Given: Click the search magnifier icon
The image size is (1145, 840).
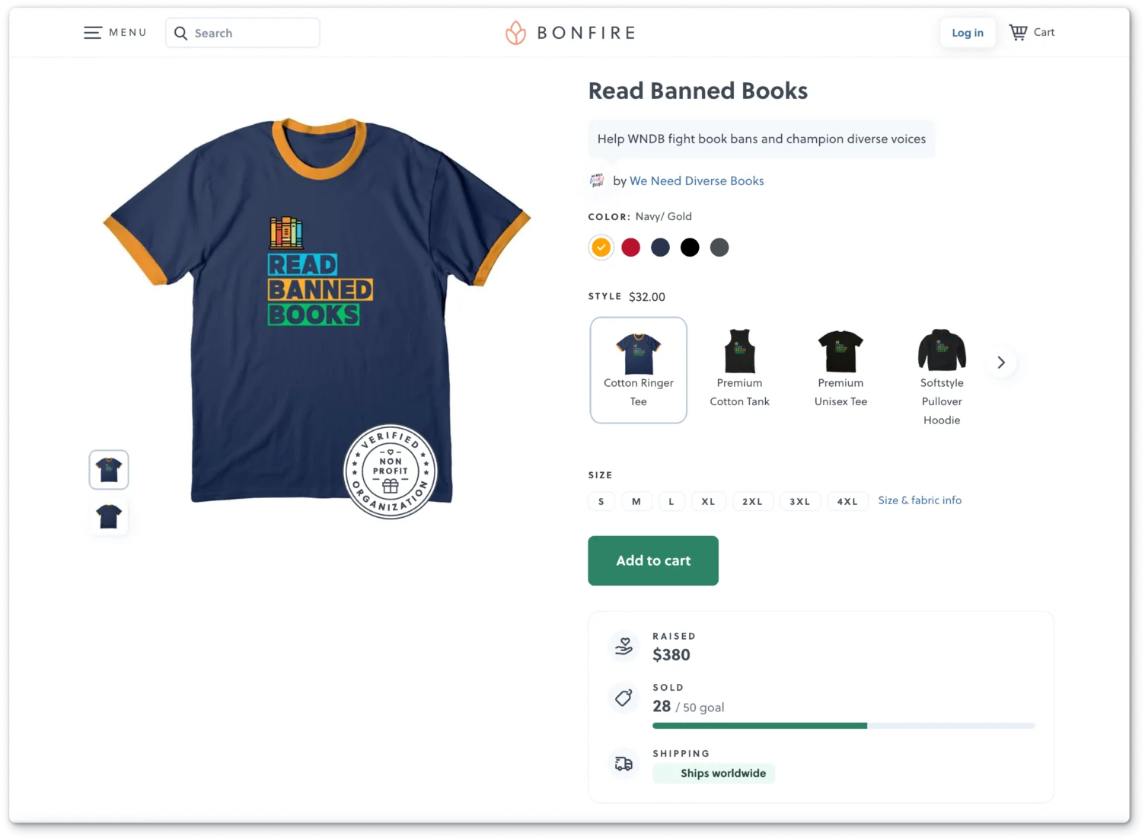Looking at the screenshot, I should [x=180, y=34].
